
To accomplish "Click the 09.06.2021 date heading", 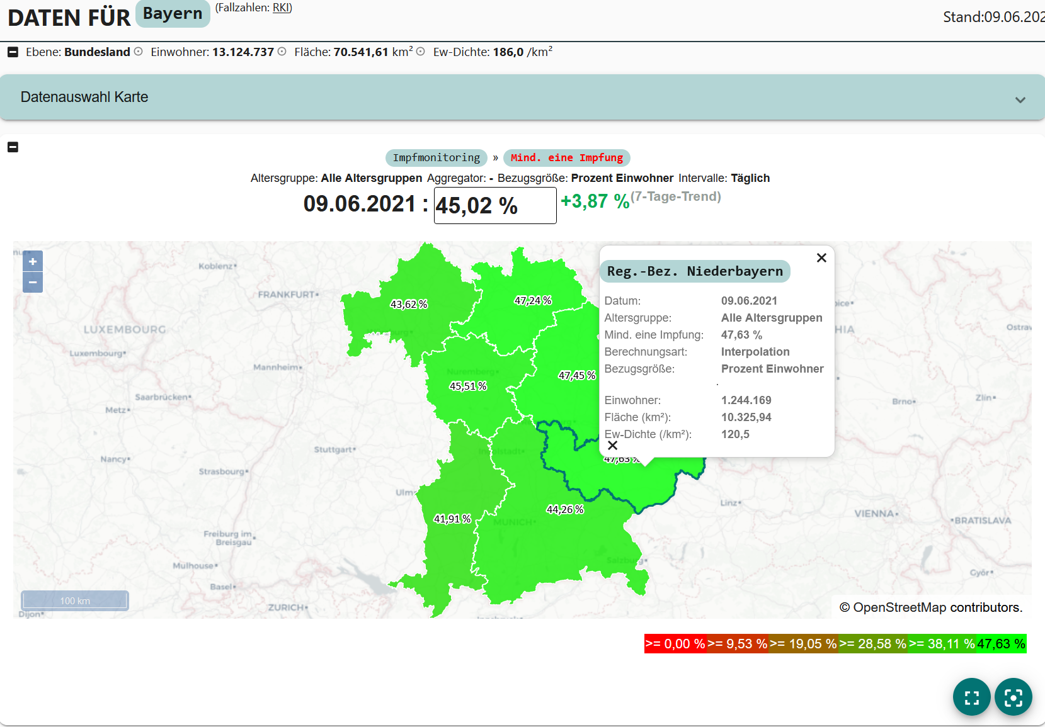I will coord(360,203).
